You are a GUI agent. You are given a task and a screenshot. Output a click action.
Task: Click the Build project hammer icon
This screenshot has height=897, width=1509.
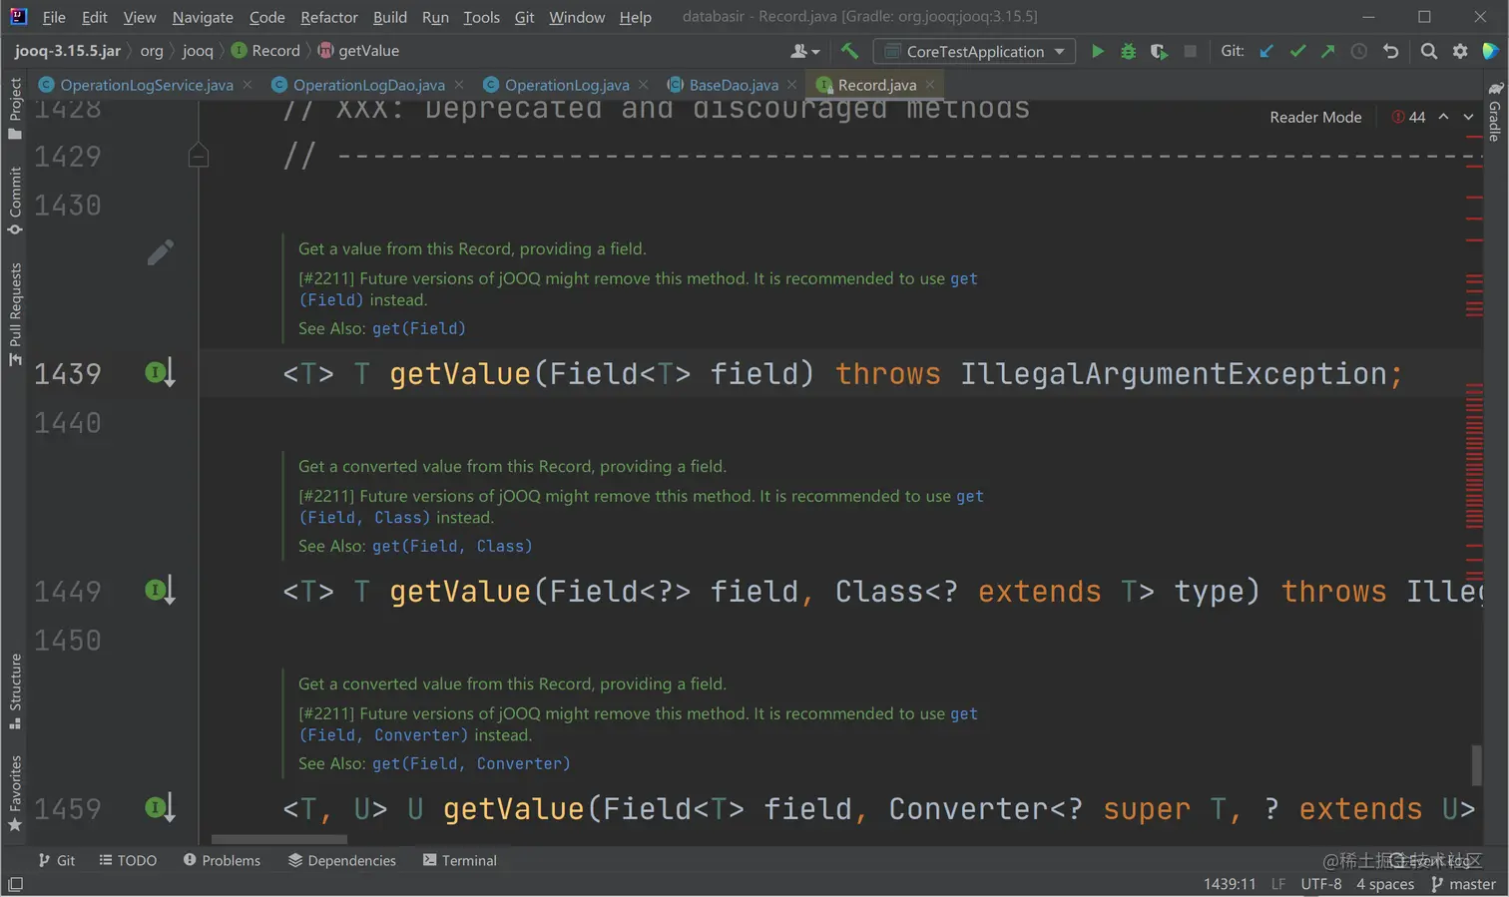[849, 51]
